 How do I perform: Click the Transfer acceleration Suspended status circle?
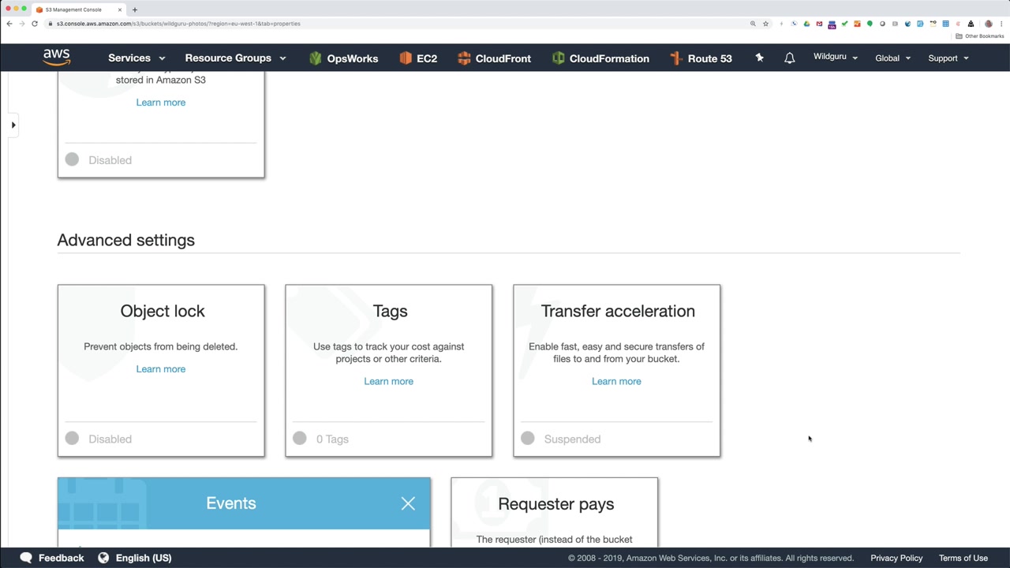click(x=528, y=439)
